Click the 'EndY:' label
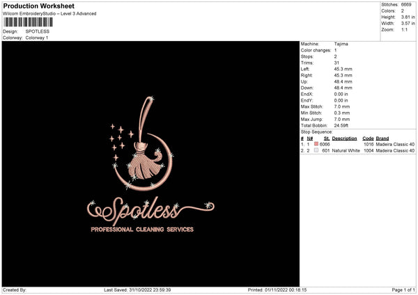This screenshot has height=295, width=418. tap(307, 101)
